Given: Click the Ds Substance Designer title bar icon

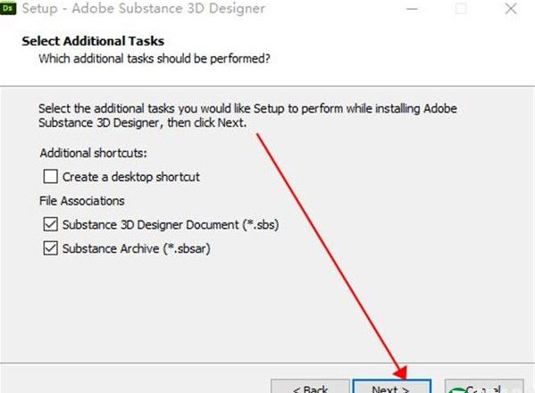Looking at the screenshot, I should coord(7,8).
